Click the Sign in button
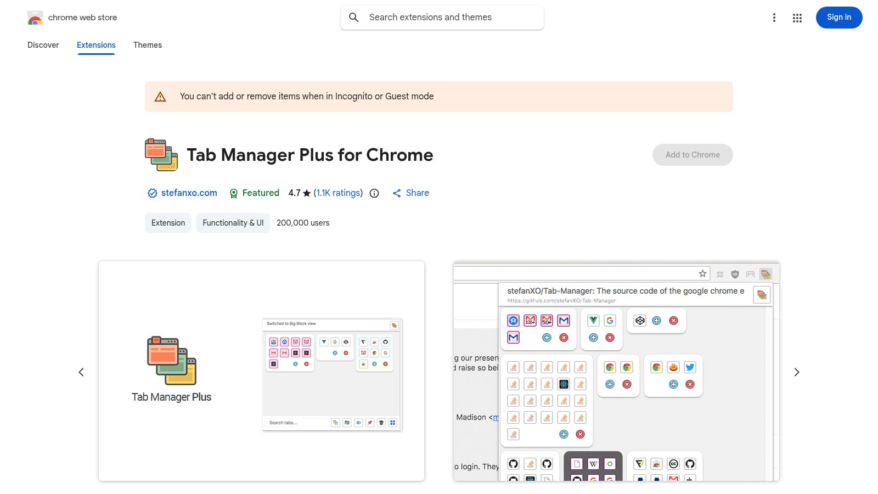 (x=839, y=18)
